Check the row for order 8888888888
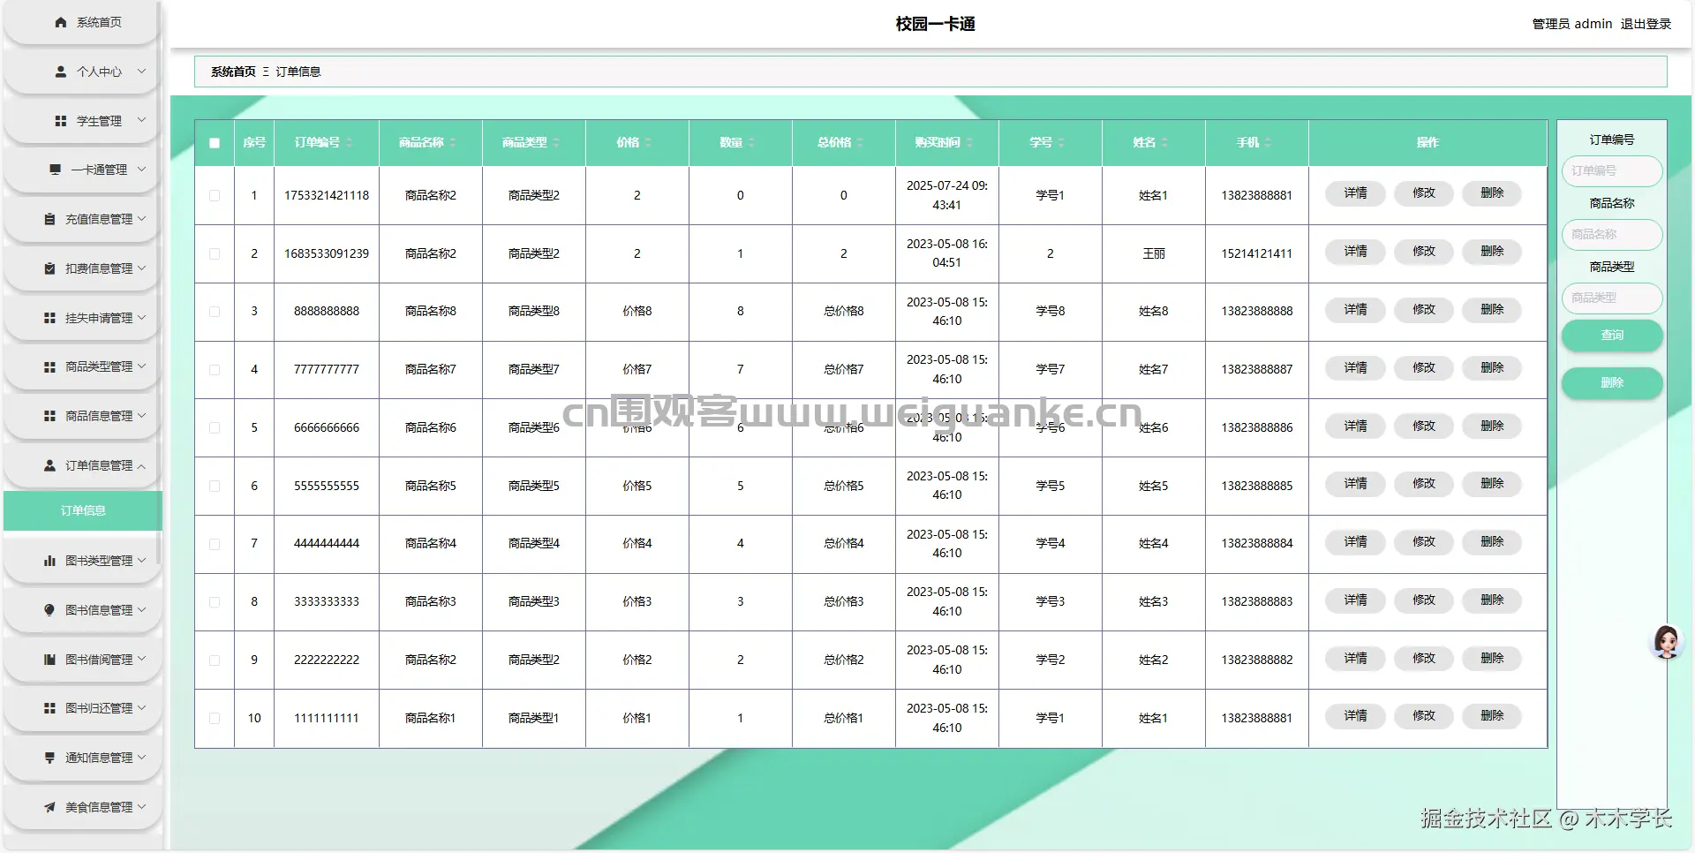 pyautogui.click(x=215, y=312)
